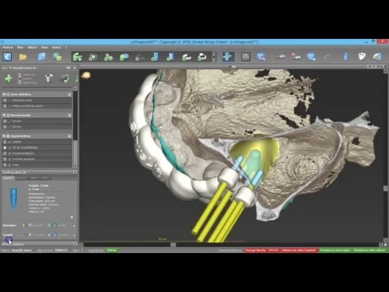The image size is (389, 292).
Task: Open workflow toolbar overflow dropdown arrow
Action: pos(214,57)
